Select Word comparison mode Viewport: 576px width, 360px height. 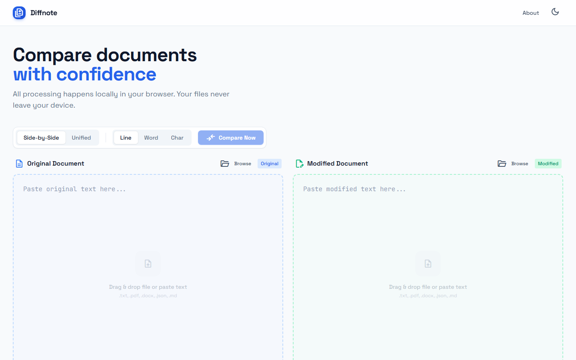pyautogui.click(x=151, y=138)
